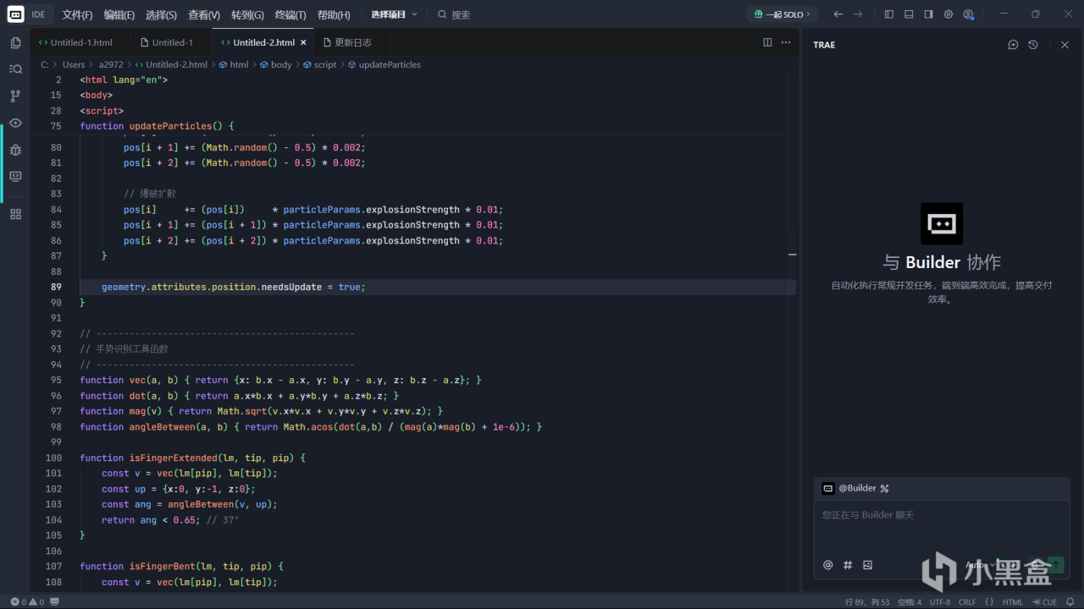This screenshot has height=609, width=1084.
Task: Open the Auto model dropdown in chat
Action: (979, 565)
